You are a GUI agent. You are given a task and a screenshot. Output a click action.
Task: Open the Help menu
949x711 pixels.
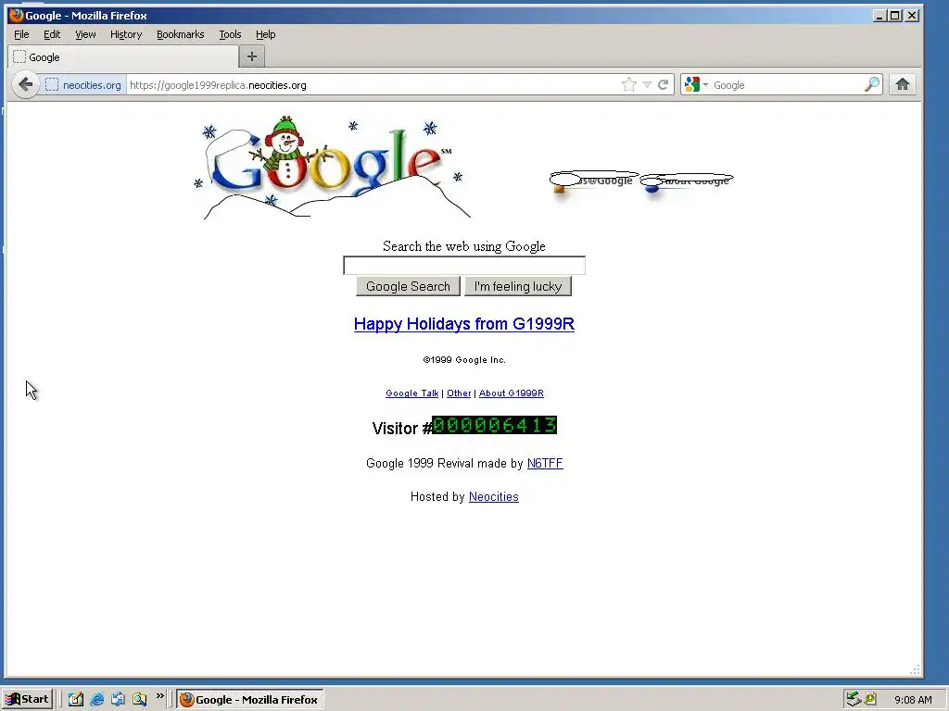click(x=265, y=34)
